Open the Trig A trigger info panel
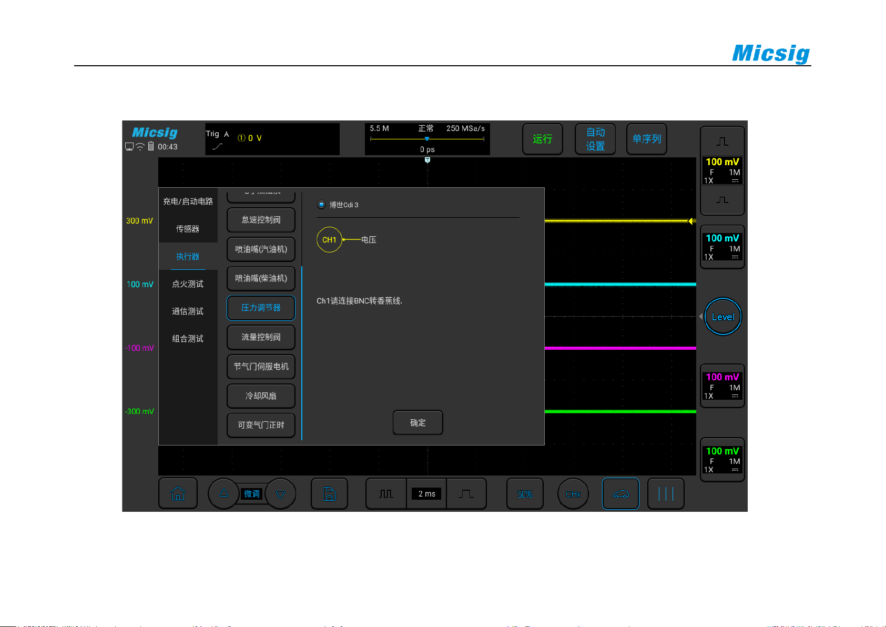 (272, 139)
